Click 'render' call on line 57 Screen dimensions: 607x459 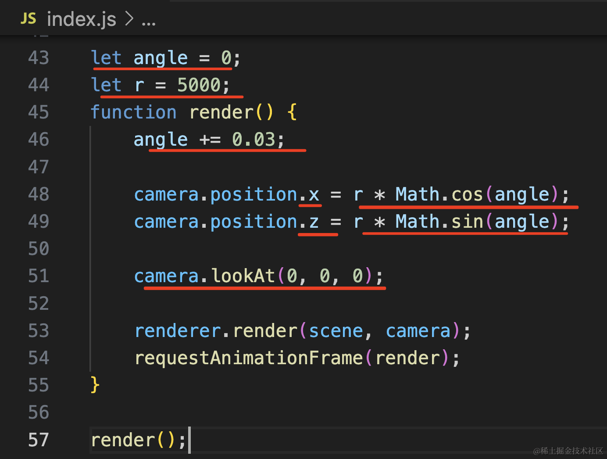point(123,440)
